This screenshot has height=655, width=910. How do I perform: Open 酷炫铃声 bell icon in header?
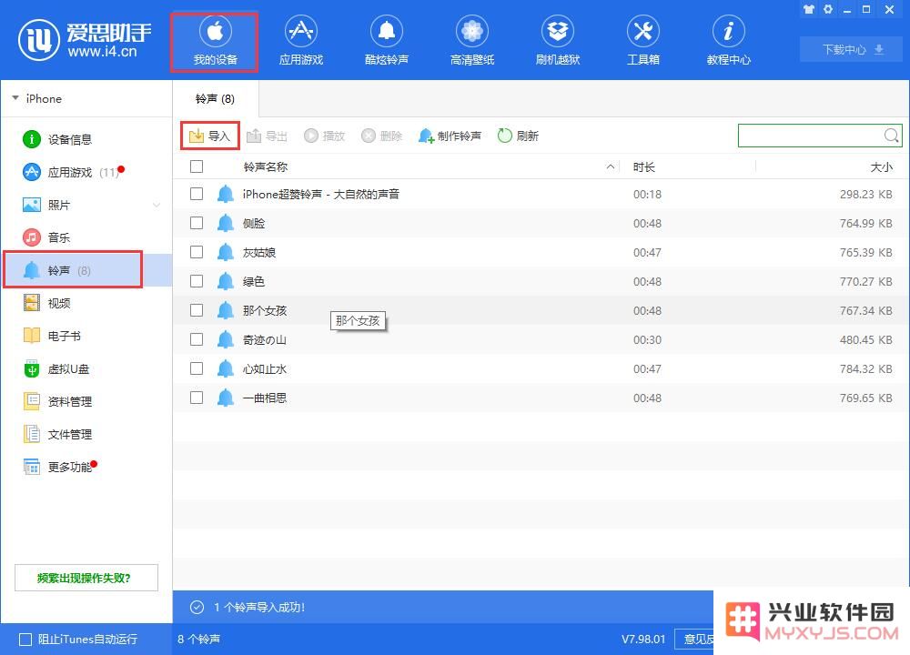[387, 42]
